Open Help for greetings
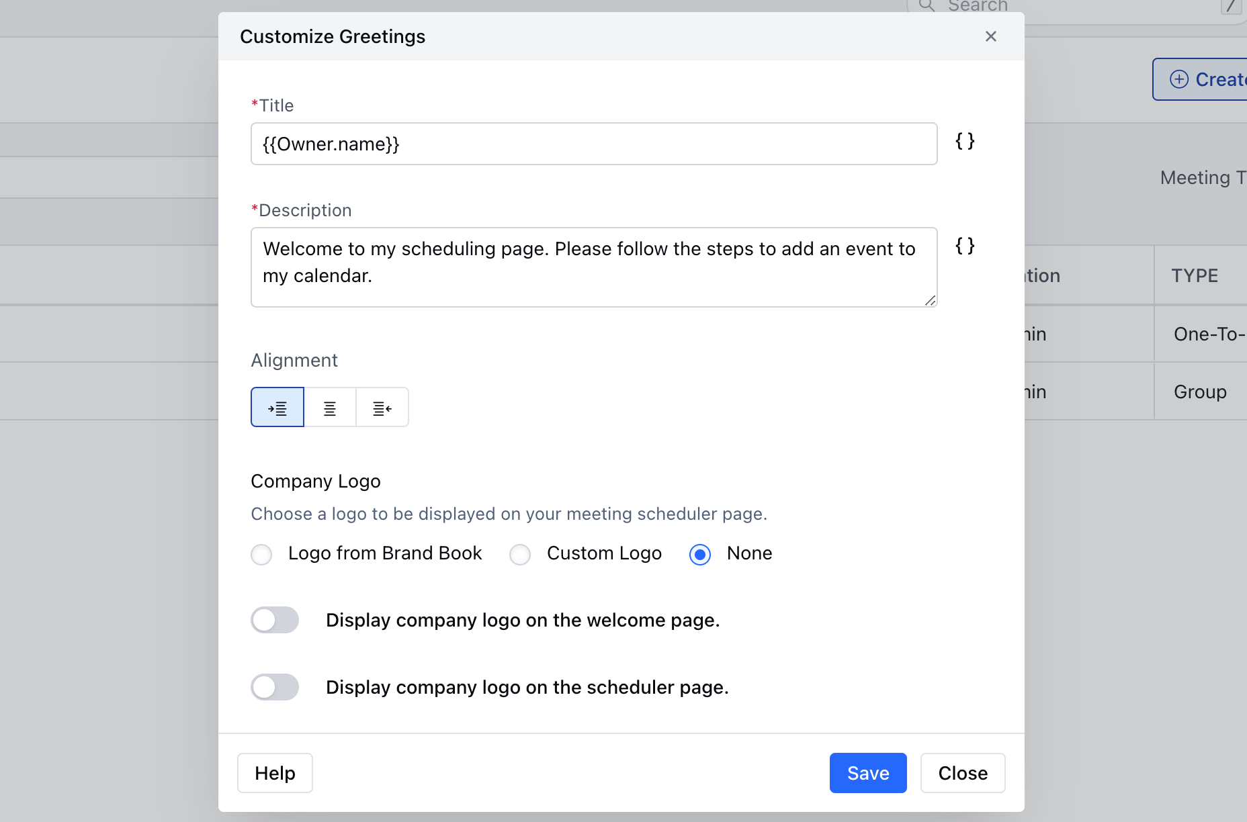Screen dimensions: 1247x822 [275, 773]
